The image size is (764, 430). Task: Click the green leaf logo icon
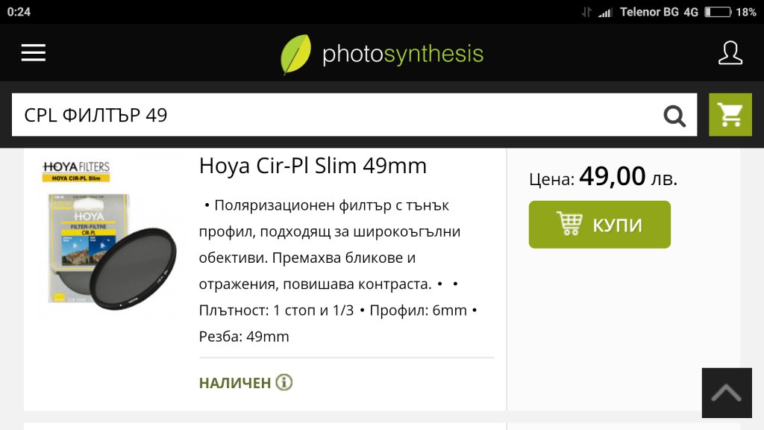pos(295,54)
